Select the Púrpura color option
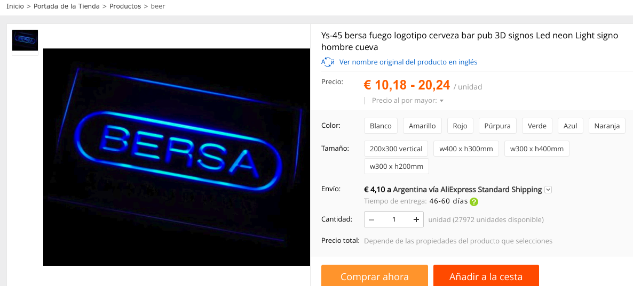633x286 pixels. tap(497, 126)
